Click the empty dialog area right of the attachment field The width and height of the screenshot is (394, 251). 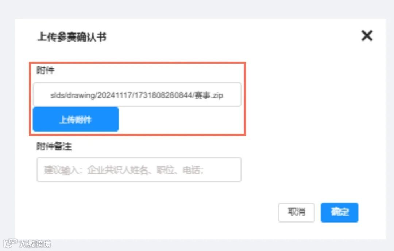coord(314,98)
